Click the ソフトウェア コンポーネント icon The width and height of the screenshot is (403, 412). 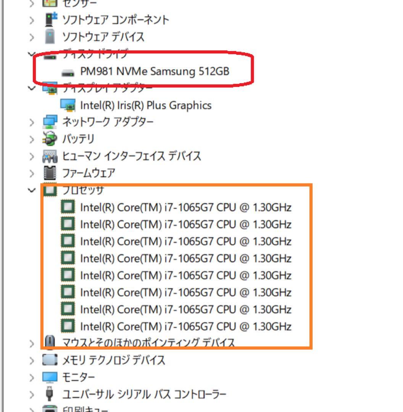(50, 19)
